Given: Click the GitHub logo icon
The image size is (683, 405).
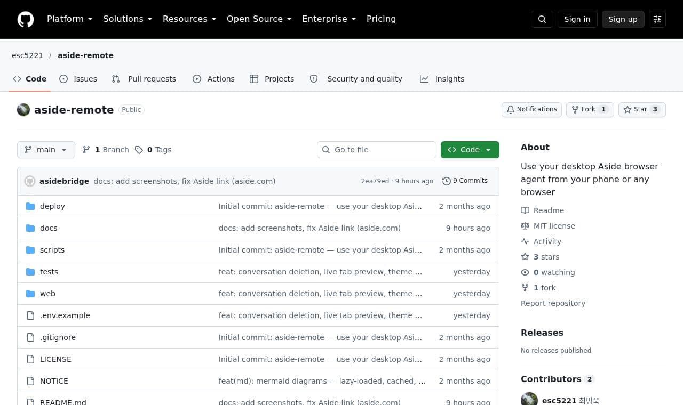Looking at the screenshot, I should (26, 19).
